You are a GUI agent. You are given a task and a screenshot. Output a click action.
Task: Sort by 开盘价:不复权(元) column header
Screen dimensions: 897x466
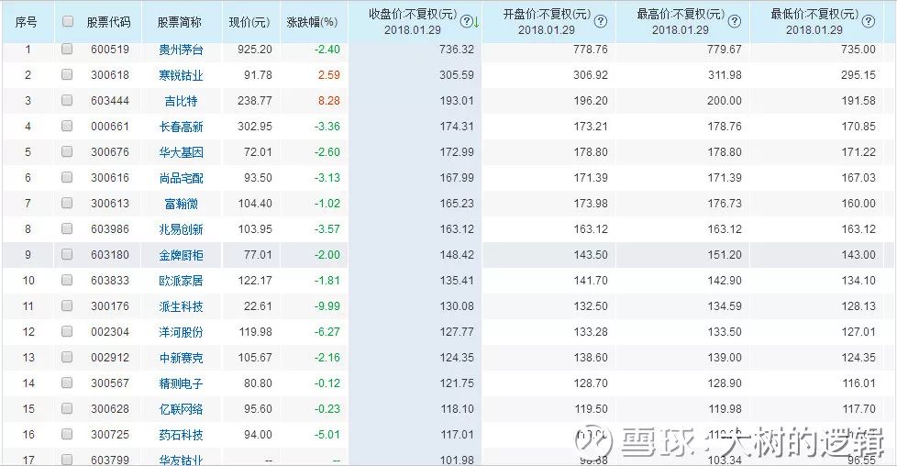[547, 15]
